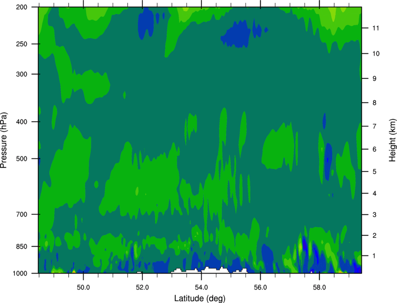Select the 850 pressure tick label
The height and width of the screenshot is (303, 397).
coord(22,247)
